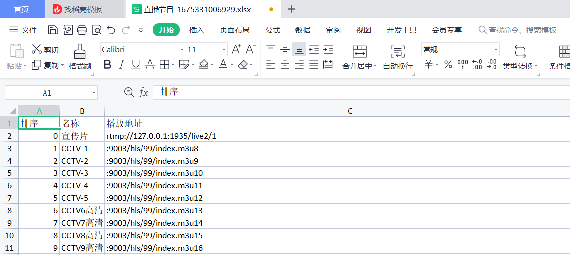
Task: Switch to the 插入 ribbon tab
Action: click(x=197, y=30)
